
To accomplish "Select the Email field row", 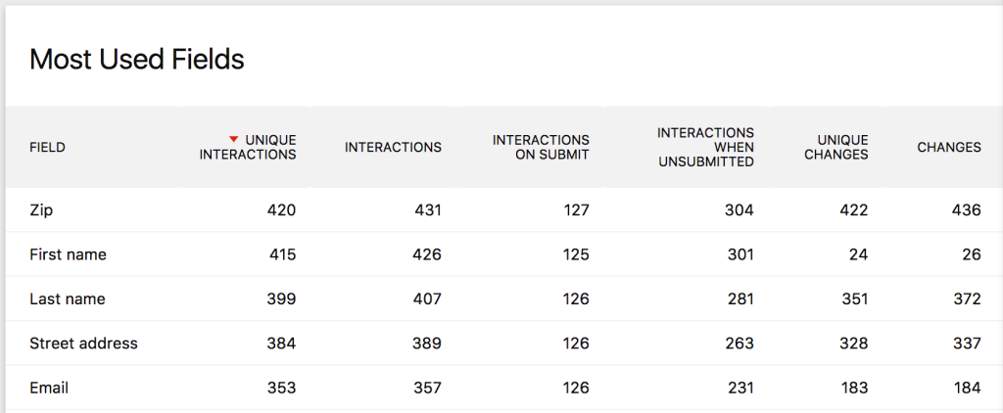I will 49,389.
